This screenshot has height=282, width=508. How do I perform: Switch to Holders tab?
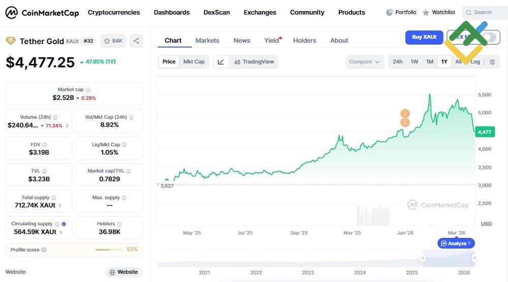click(304, 41)
